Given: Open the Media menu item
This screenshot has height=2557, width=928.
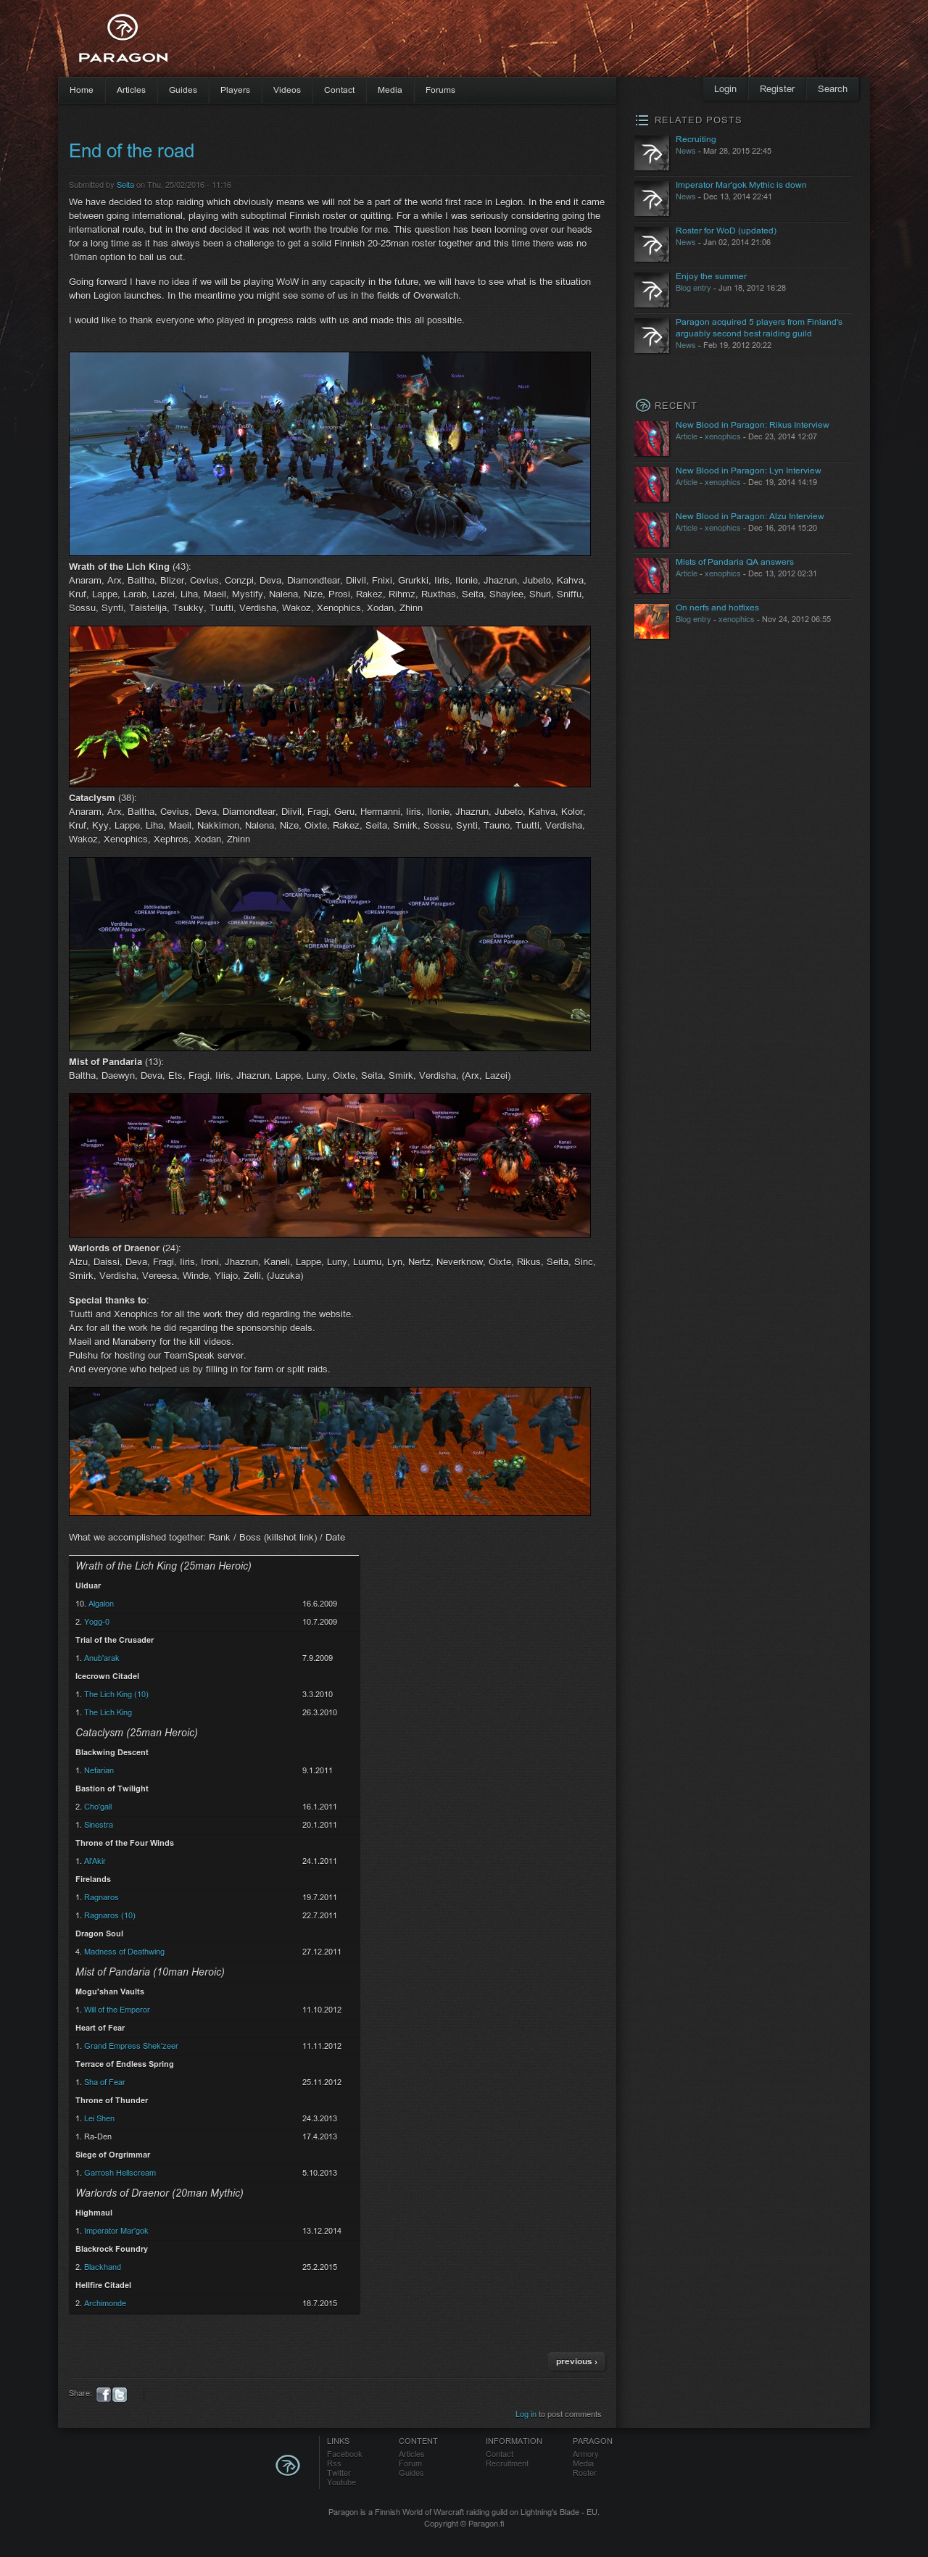Looking at the screenshot, I should [390, 91].
